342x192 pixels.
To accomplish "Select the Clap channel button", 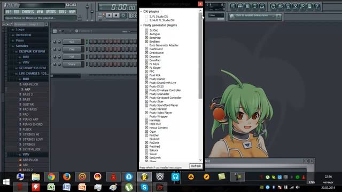I will (72, 49).
